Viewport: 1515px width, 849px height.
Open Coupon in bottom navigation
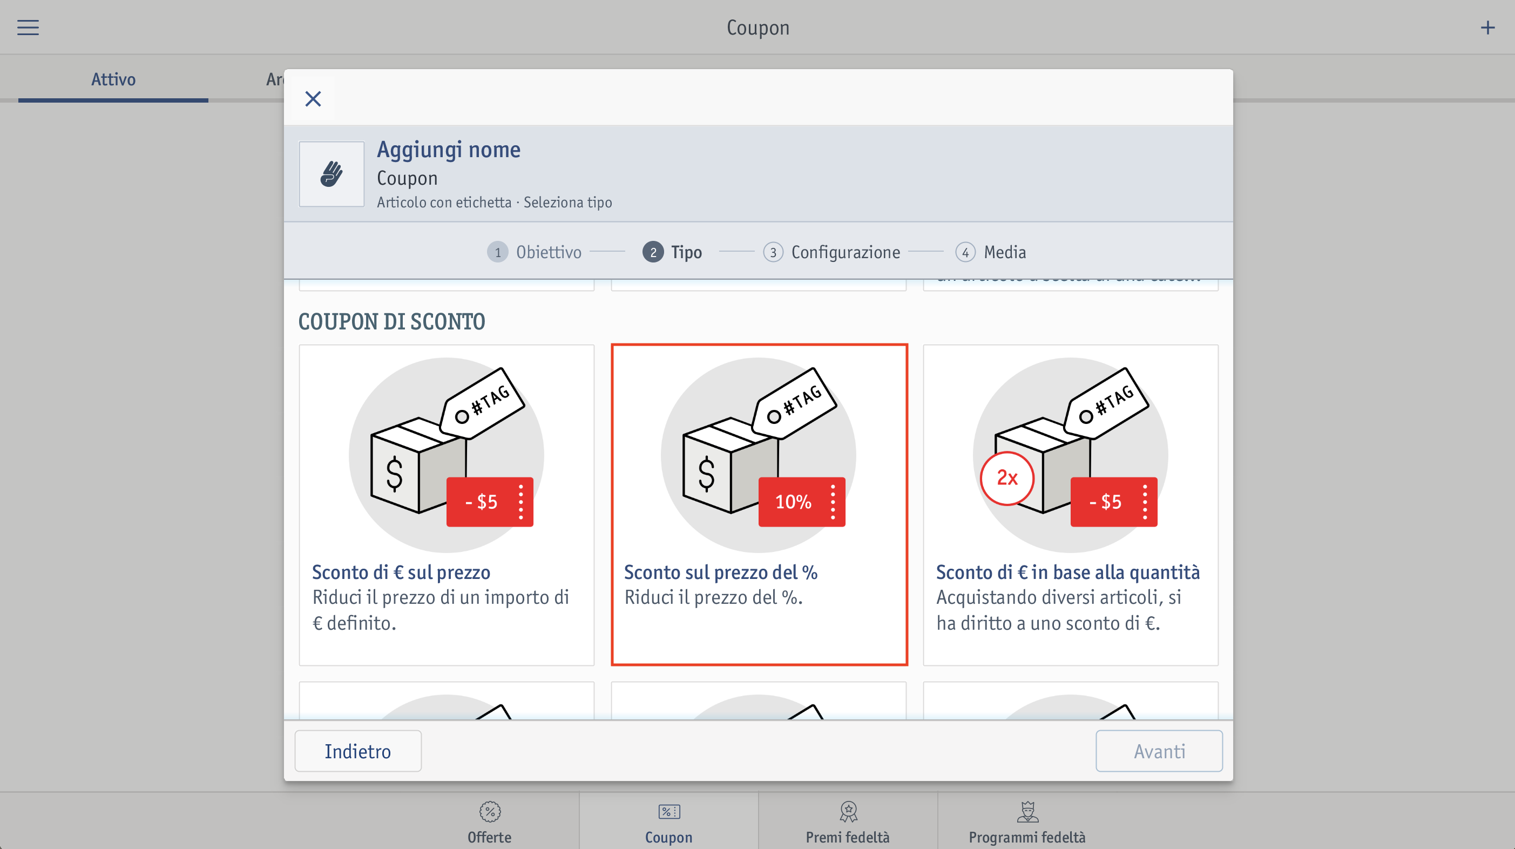[x=669, y=821]
